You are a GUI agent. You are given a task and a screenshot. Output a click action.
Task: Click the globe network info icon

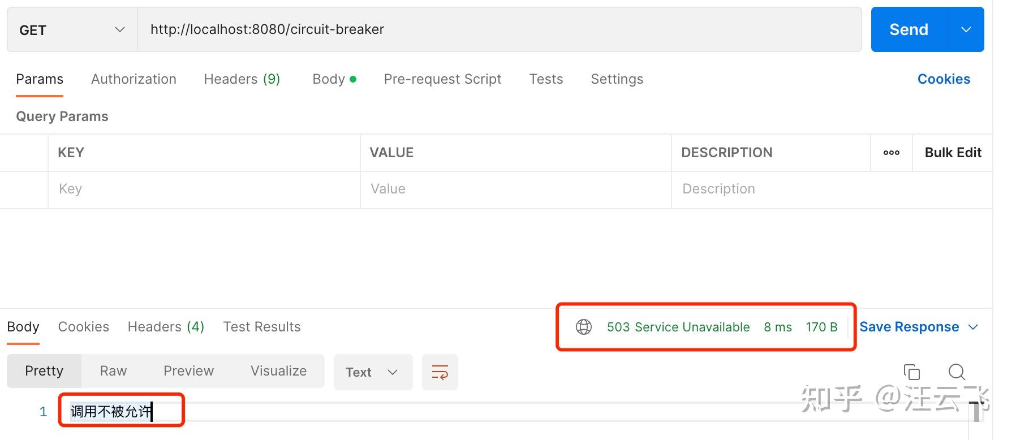coord(583,327)
